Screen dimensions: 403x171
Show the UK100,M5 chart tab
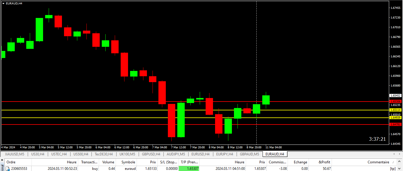tap(127, 154)
